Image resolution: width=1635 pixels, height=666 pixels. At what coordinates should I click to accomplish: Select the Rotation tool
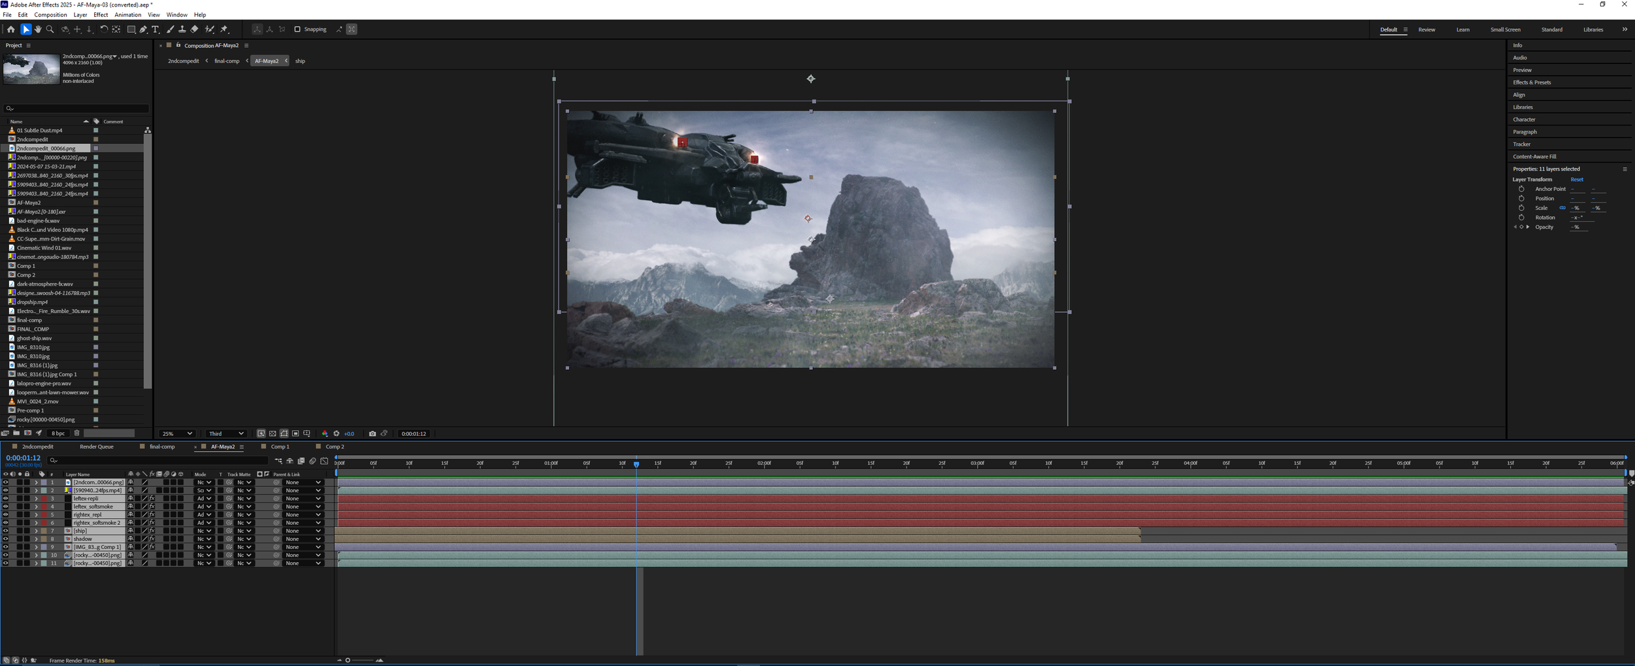[104, 29]
